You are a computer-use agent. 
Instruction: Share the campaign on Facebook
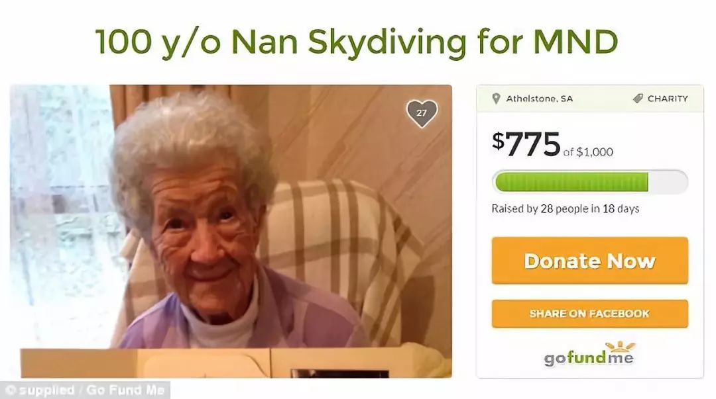coord(589,314)
